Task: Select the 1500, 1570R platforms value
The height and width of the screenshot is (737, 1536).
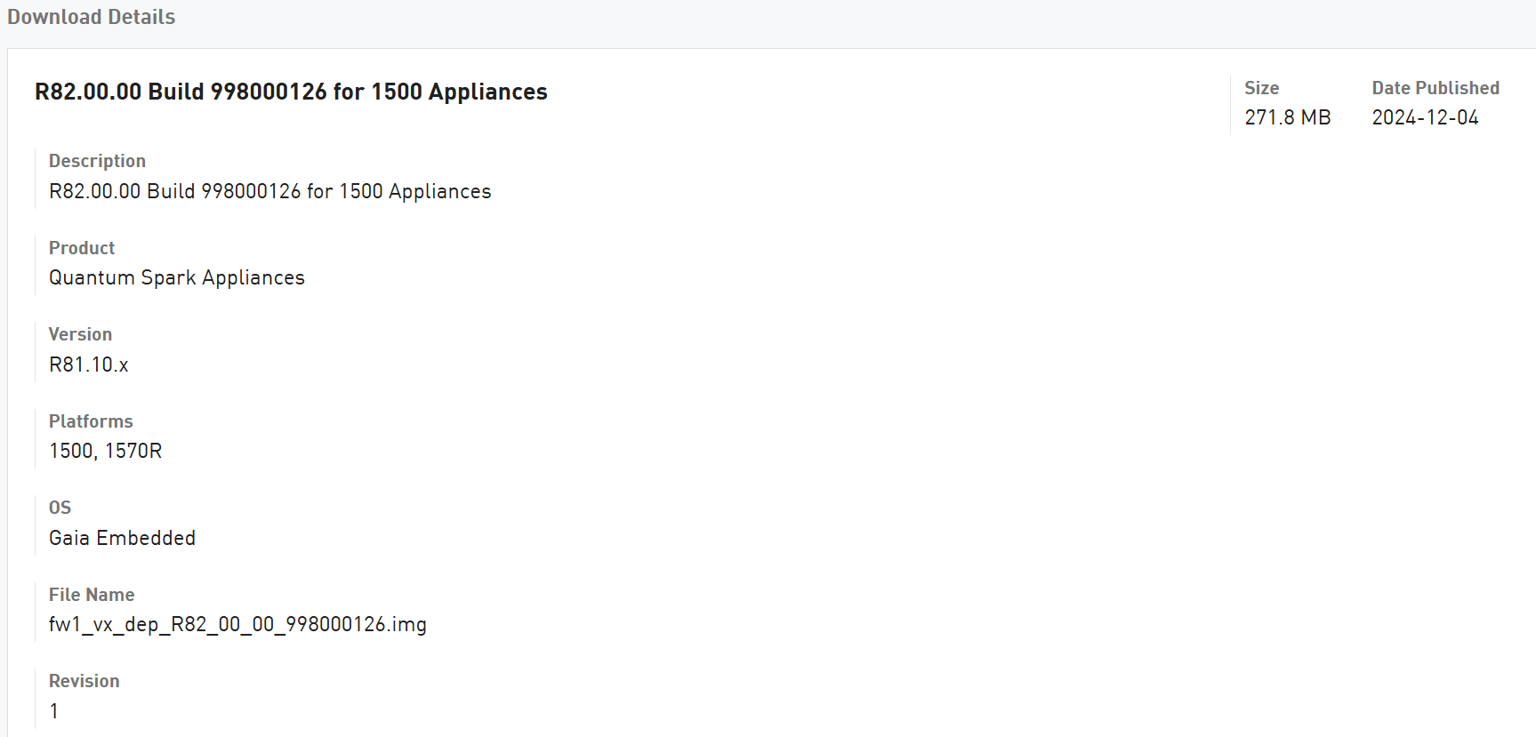Action: [105, 451]
